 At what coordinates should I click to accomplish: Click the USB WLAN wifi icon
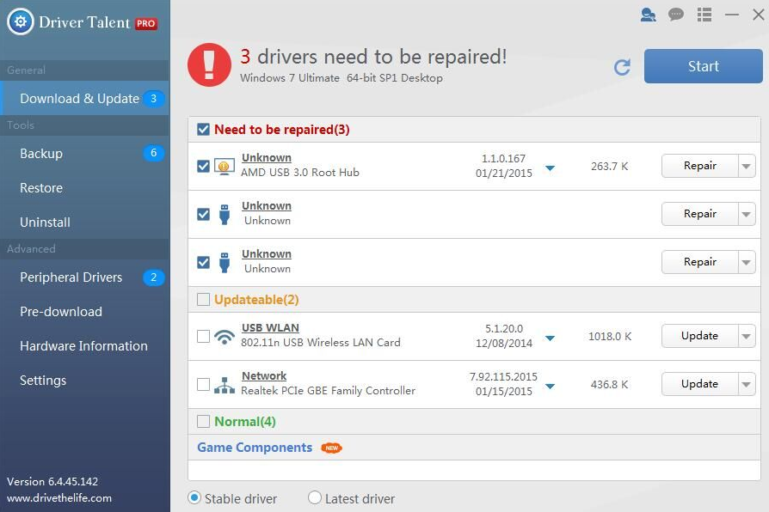pyautogui.click(x=225, y=336)
